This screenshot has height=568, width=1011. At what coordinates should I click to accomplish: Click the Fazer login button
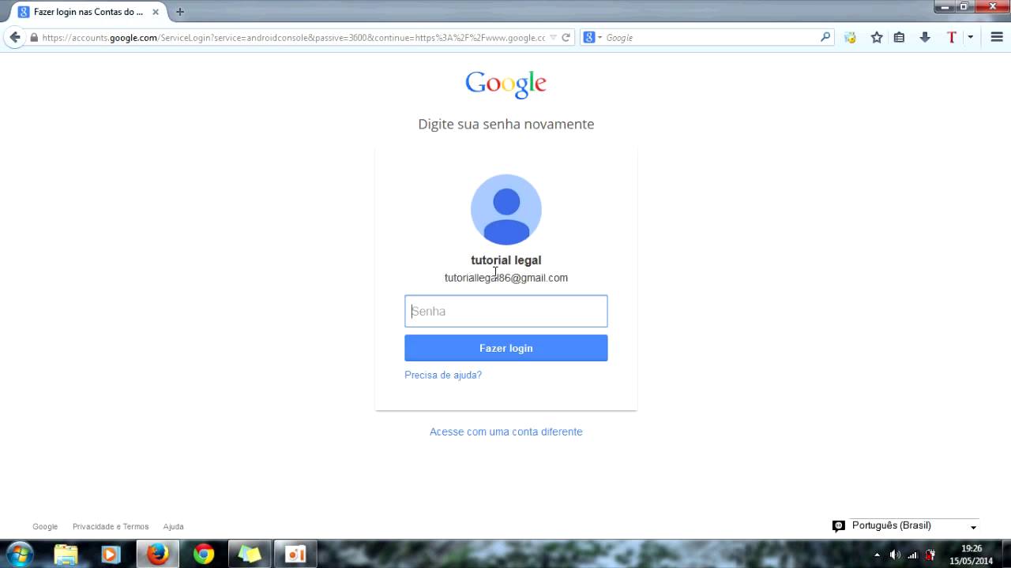pyautogui.click(x=506, y=348)
